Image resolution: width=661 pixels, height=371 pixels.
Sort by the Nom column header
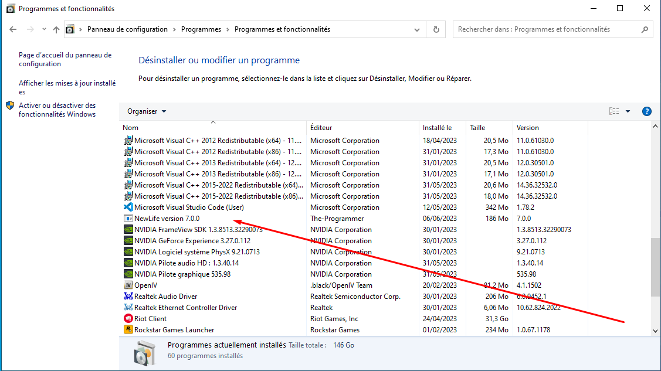pyautogui.click(x=213, y=128)
